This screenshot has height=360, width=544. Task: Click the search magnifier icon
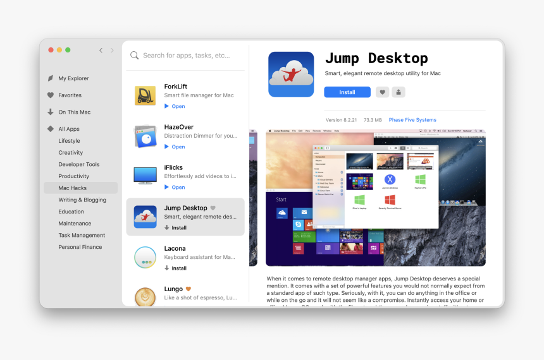134,56
